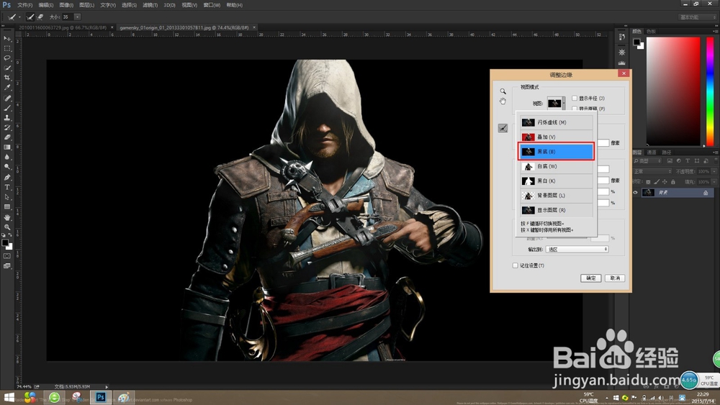Toggle lock transparent pixels in Layers panel
Viewport: 720px width, 405px height.
[x=648, y=182]
